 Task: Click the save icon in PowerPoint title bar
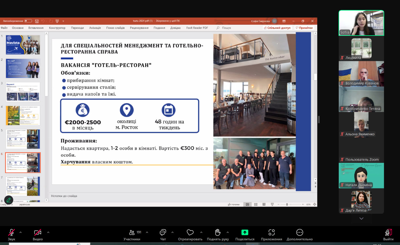pyautogui.click(x=37, y=21)
